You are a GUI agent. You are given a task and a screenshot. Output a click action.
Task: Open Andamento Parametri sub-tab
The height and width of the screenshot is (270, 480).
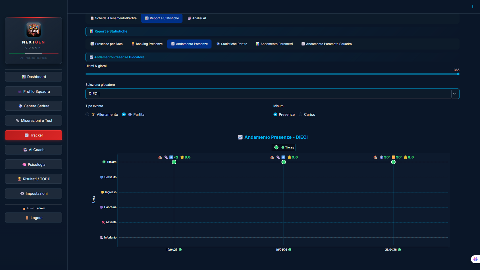click(274, 44)
